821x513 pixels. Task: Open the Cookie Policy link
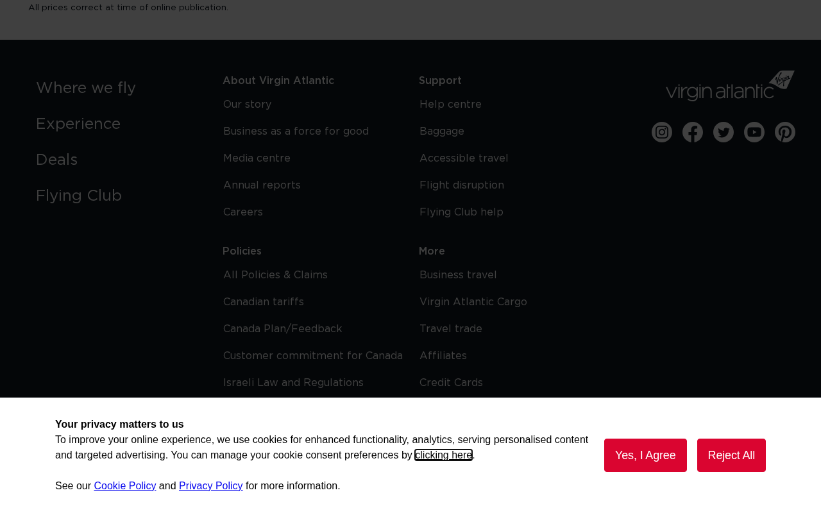pyautogui.click(x=125, y=486)
